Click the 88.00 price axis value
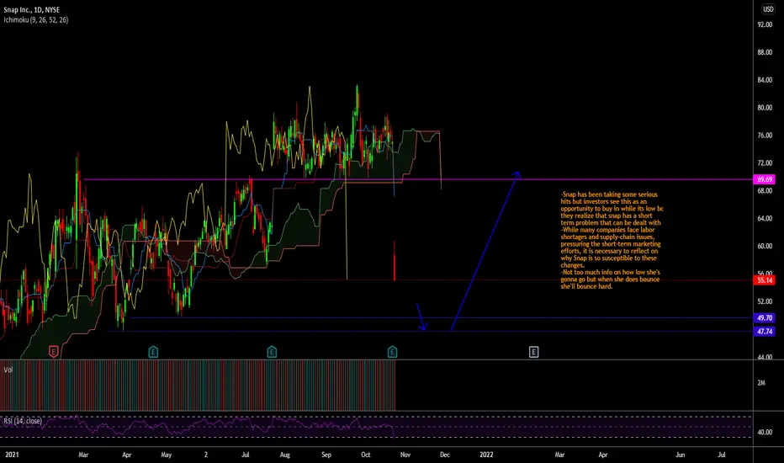Image resolution: width=784 pixels, height=463 pixels. click(x=765, y=52)
